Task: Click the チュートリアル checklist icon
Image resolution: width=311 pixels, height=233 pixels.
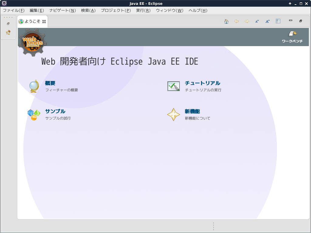Action: (x=173, y=86)
